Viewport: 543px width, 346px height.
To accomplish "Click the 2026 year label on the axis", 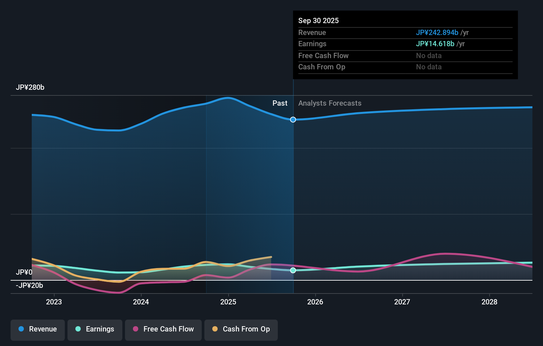I will [x=315, y=301].
